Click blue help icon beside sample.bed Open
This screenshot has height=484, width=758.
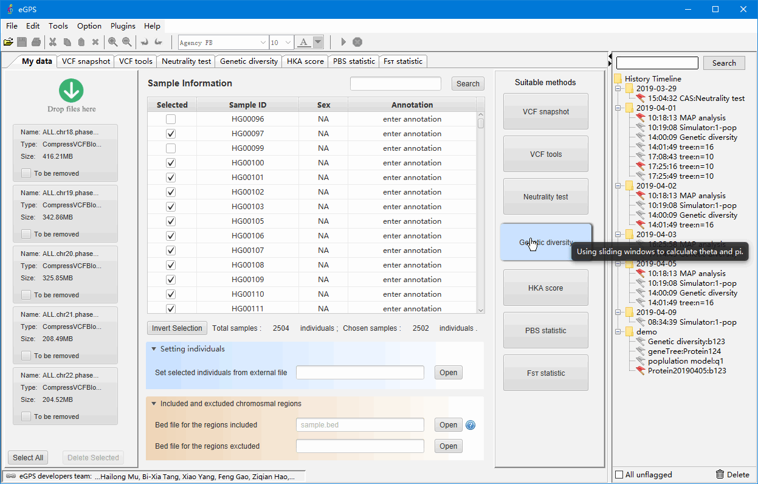tap(470, 425)
